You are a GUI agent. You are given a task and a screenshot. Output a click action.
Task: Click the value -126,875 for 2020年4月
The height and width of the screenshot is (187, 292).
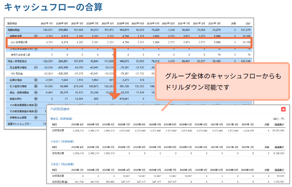(48, 30)
